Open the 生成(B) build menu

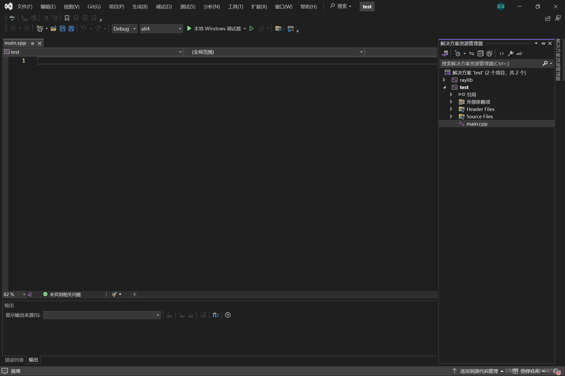point(140,7)
